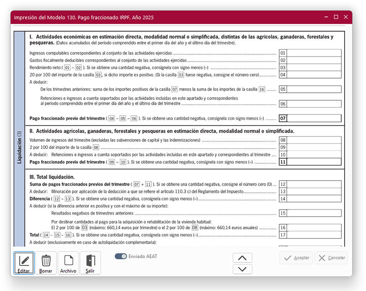Select the casilla 08 volumen de ingresos field
This screenshot has height=291, width=366.
pyautogui.click(x=314, y=140)
